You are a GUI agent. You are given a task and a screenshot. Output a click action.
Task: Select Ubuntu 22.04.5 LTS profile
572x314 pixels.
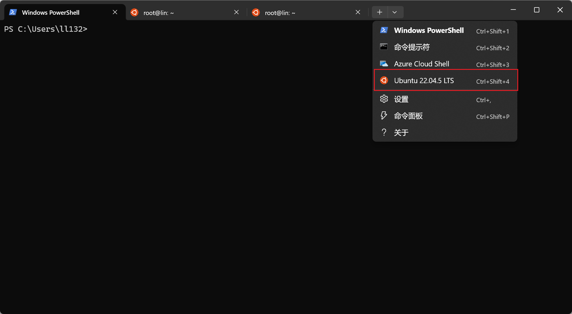click(424, 81)
